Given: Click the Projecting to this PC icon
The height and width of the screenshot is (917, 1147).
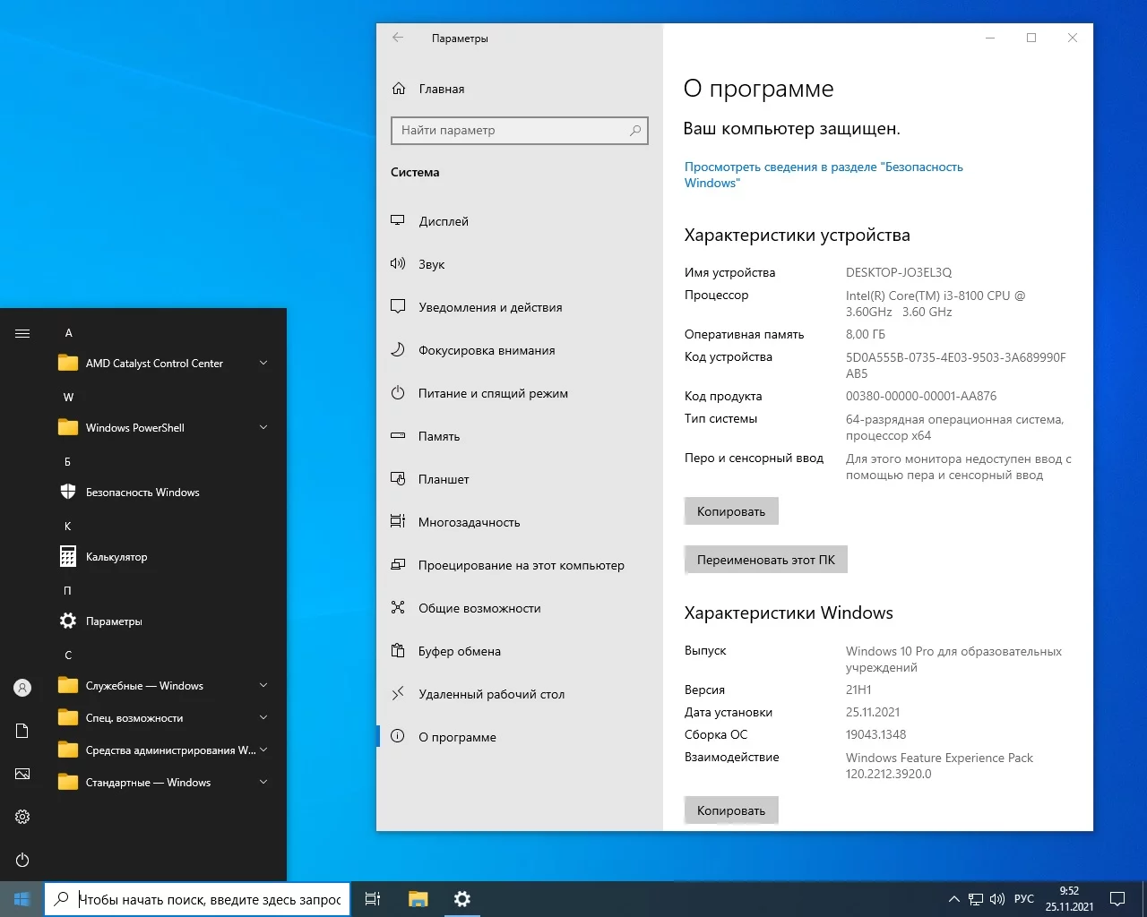Looking at the screenshot, I should click(x=398, y=564).
